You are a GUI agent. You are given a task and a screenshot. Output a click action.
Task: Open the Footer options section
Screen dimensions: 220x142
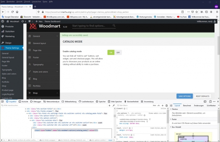(x=43, y=57)
